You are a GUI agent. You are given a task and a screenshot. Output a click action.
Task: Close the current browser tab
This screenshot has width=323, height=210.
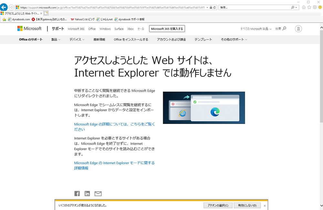pos(41,13)
